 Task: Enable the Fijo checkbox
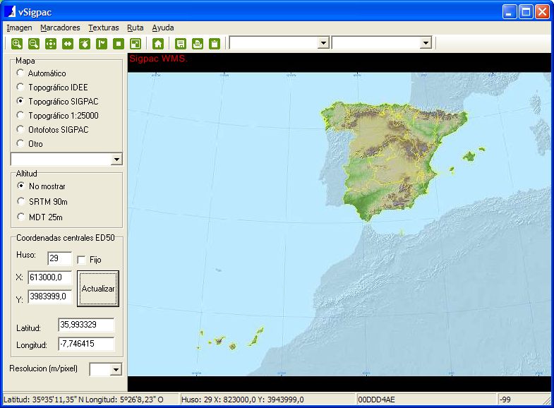[81, 260]
